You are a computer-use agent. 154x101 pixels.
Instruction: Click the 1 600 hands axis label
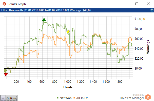point(106,82)
